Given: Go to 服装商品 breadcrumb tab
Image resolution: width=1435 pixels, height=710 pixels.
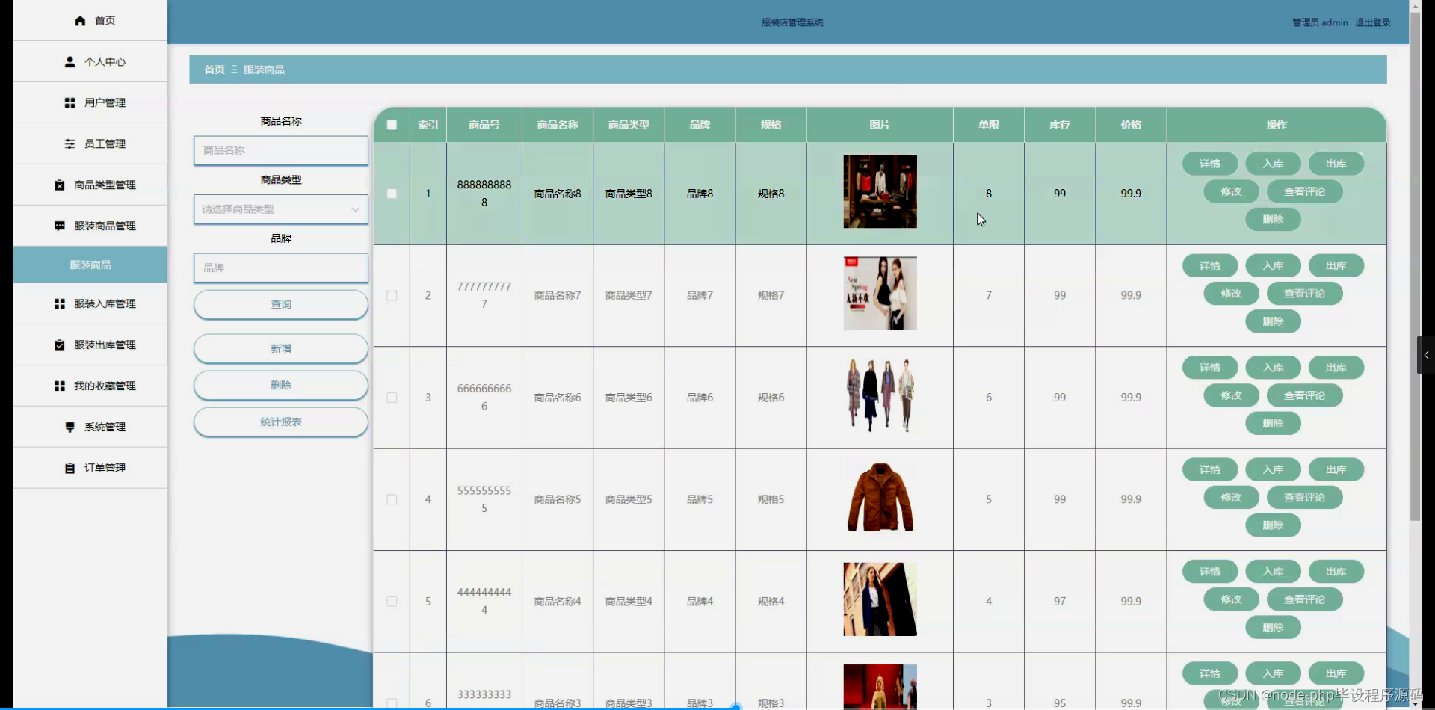Looking at the screenshot, I should tap(263, 69).
